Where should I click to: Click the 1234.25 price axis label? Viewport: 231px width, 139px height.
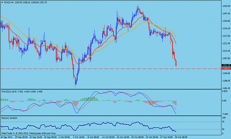227,28
